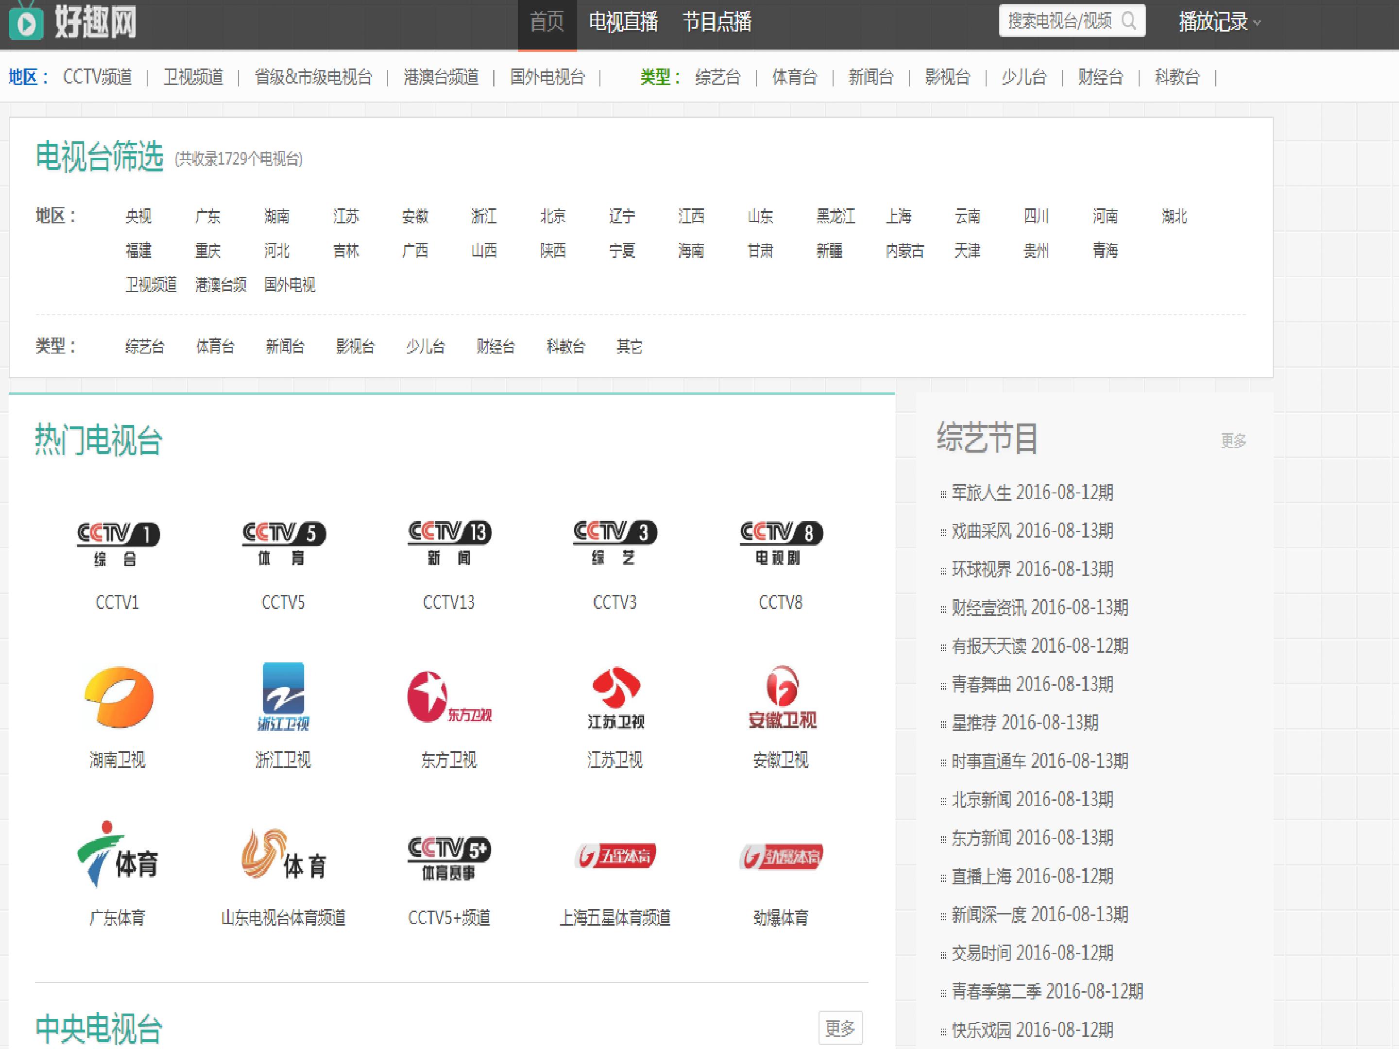Click 更多 button beside 中央电视台
The image size is (1399, 1049).
tap(840, 1028)
